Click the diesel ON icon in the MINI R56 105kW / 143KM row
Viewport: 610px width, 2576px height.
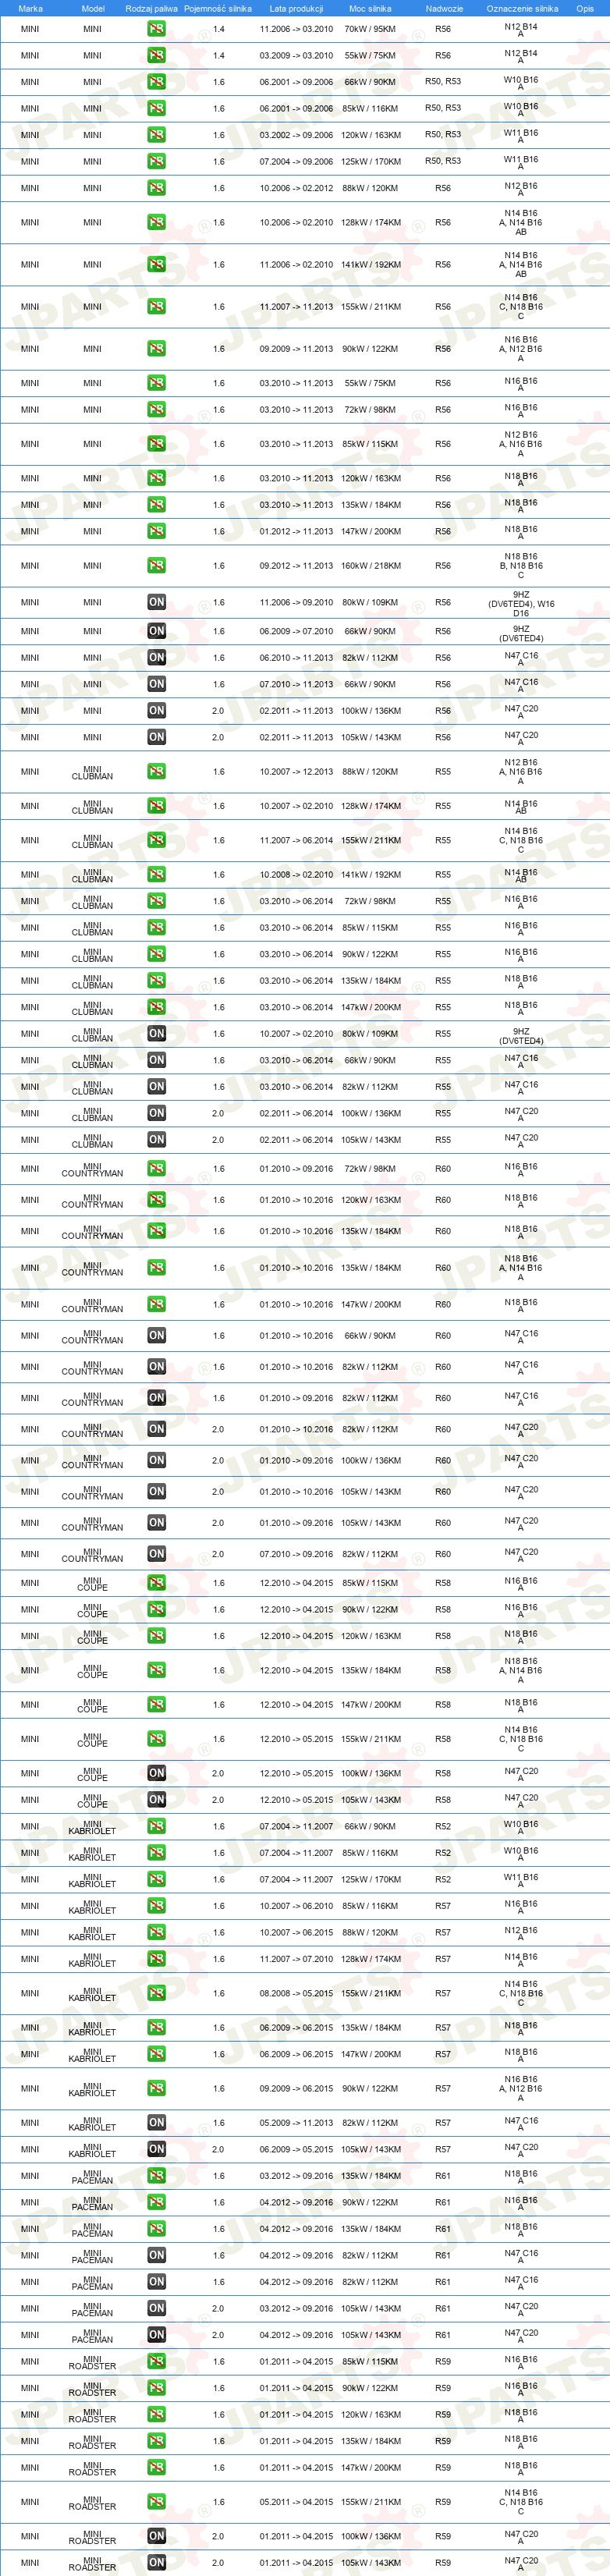pos(156,738)
